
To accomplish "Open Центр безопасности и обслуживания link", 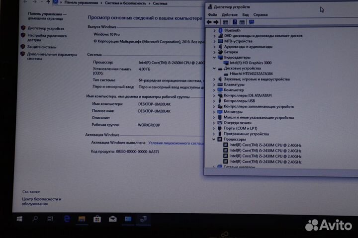I will tap(41, 201).
